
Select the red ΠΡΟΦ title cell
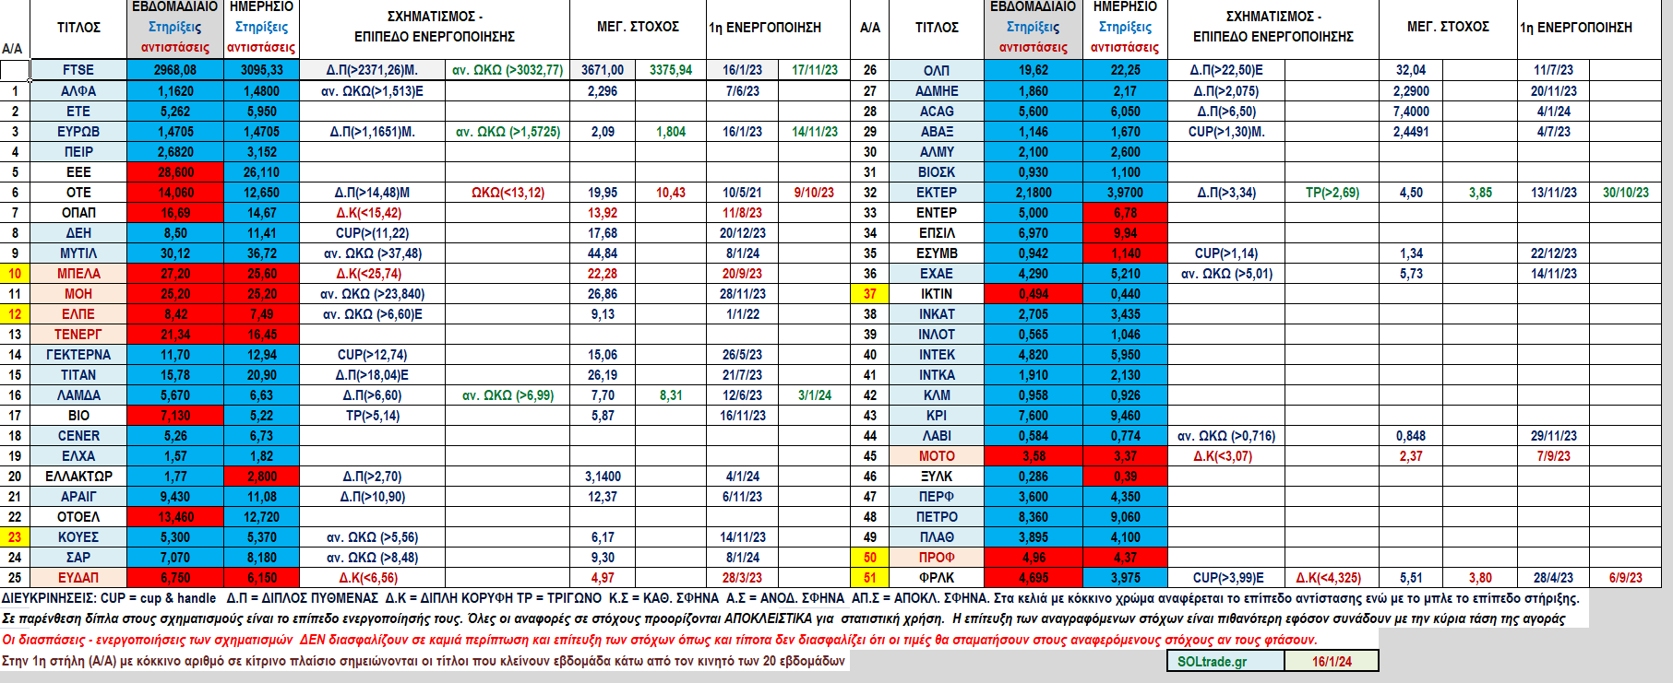coord(937,558)
